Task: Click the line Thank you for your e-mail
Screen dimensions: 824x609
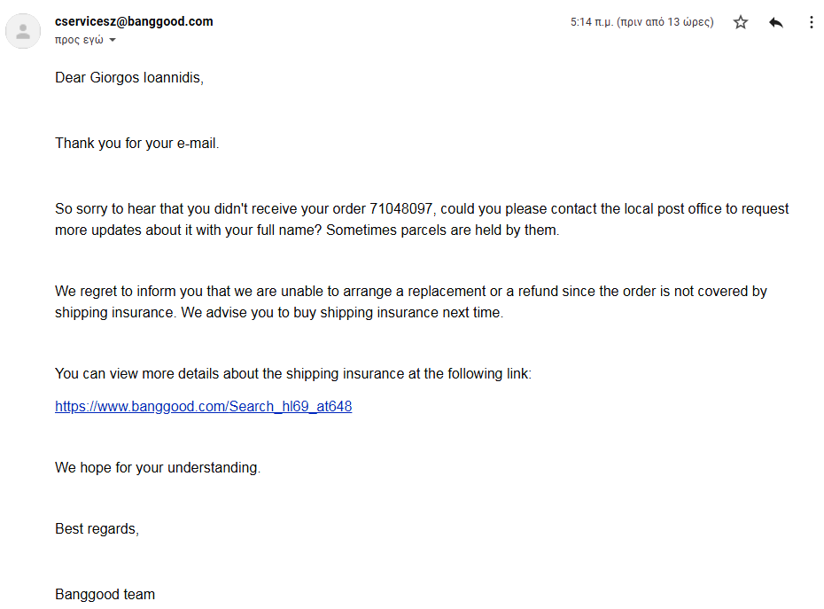Action: coord(136,144)
